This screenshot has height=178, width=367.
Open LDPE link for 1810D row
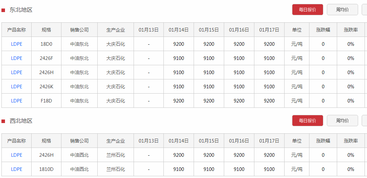click(17, 169)
